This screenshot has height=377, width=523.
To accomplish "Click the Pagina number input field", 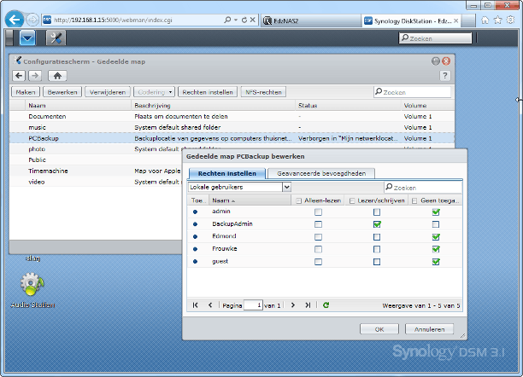I will coord(253,305).
